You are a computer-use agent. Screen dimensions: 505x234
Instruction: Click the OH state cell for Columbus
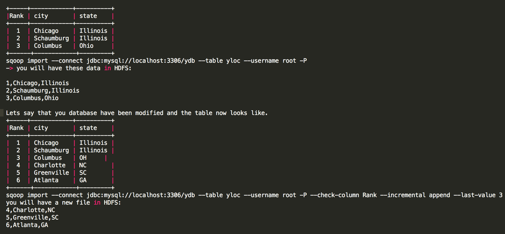[x=83, y=158]
